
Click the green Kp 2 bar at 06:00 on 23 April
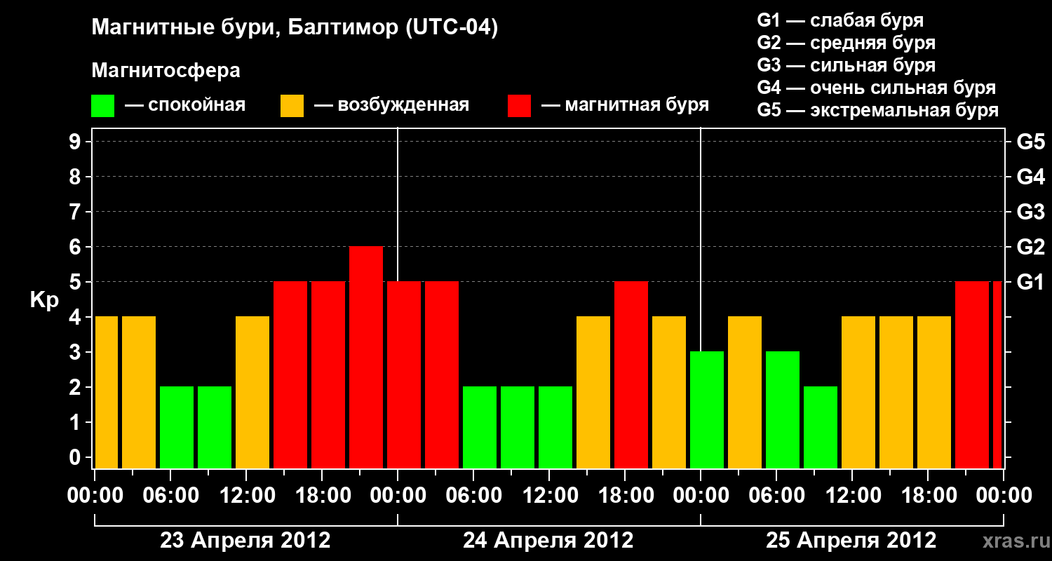coord(177,427)
